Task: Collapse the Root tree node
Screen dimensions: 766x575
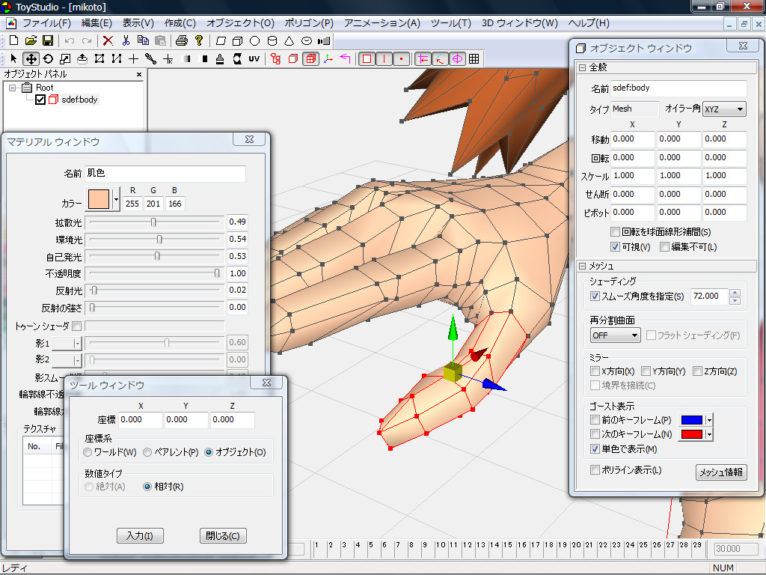Action: [x=12, y=88]
